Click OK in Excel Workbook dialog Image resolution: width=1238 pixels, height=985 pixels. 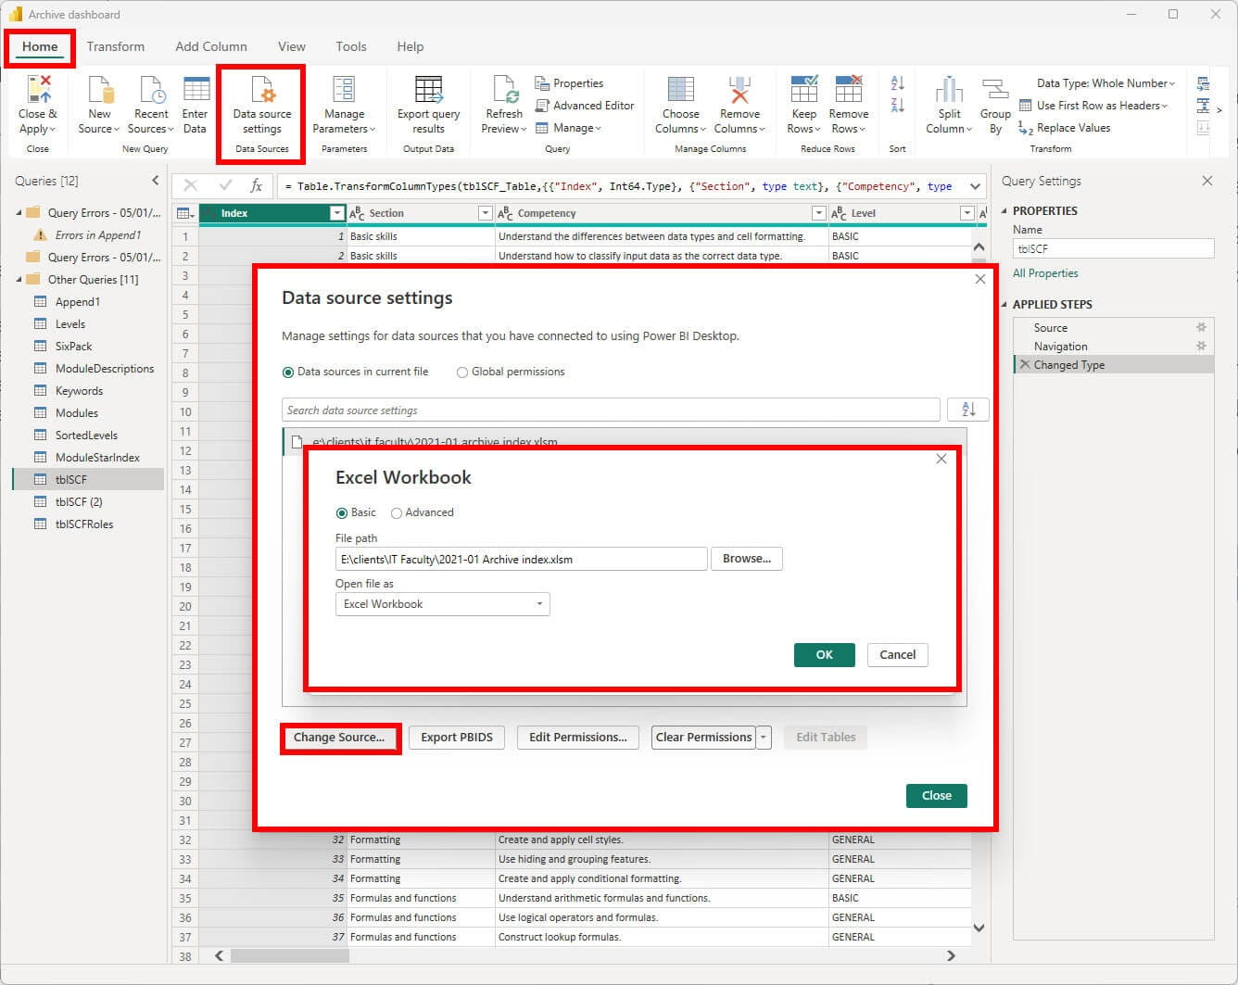click(825, 654)
